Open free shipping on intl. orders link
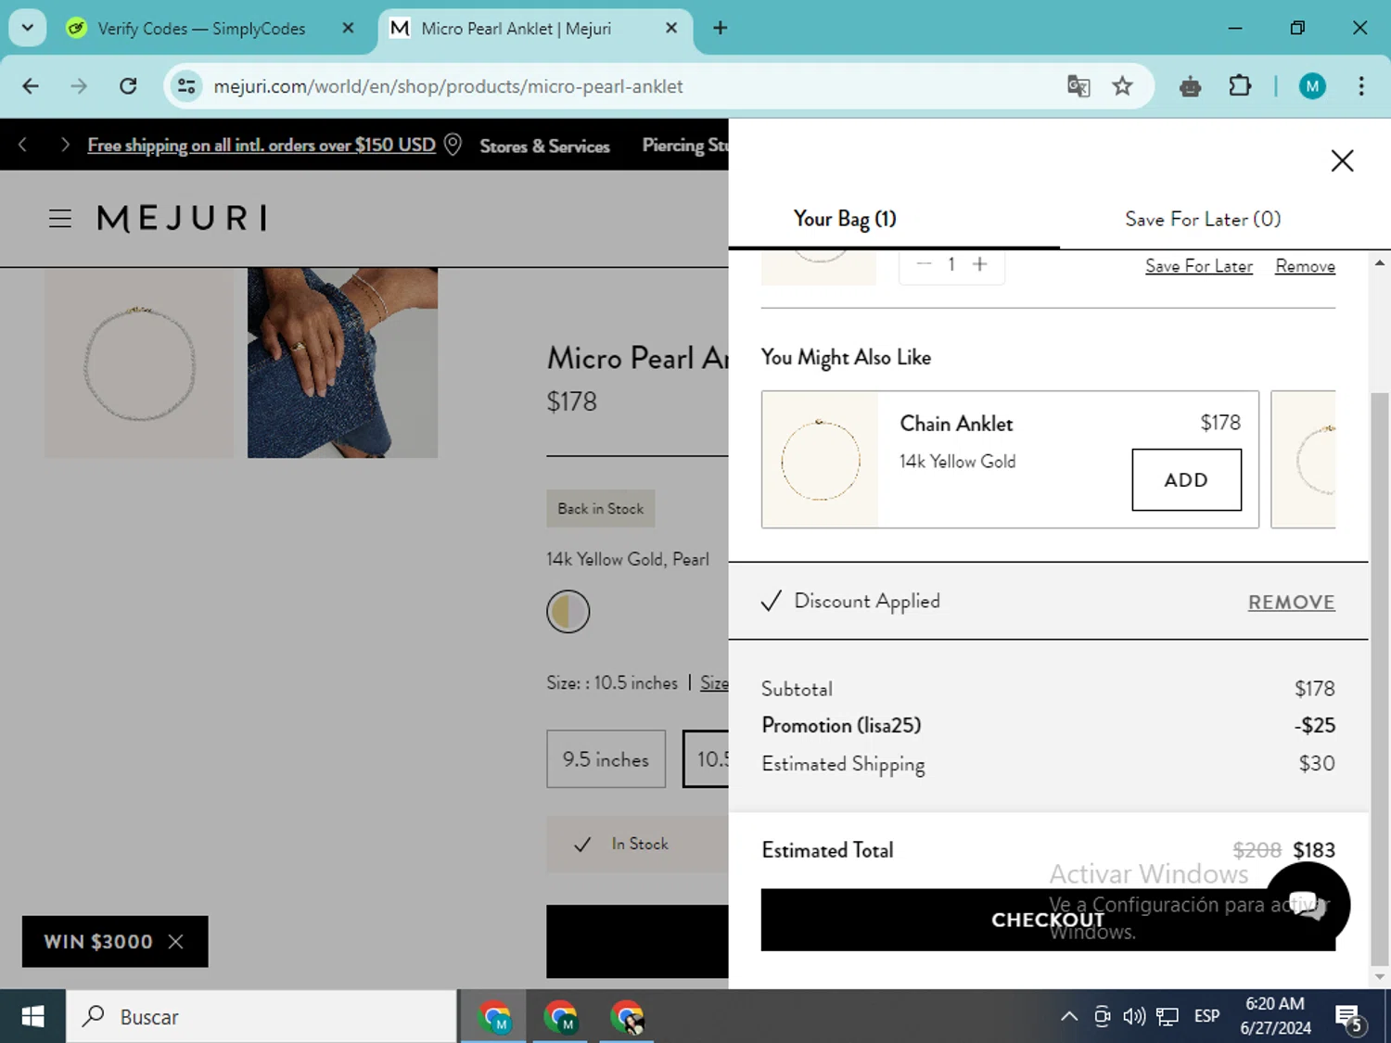Viewport: 1391px width, 1043px height. (262, 146)
